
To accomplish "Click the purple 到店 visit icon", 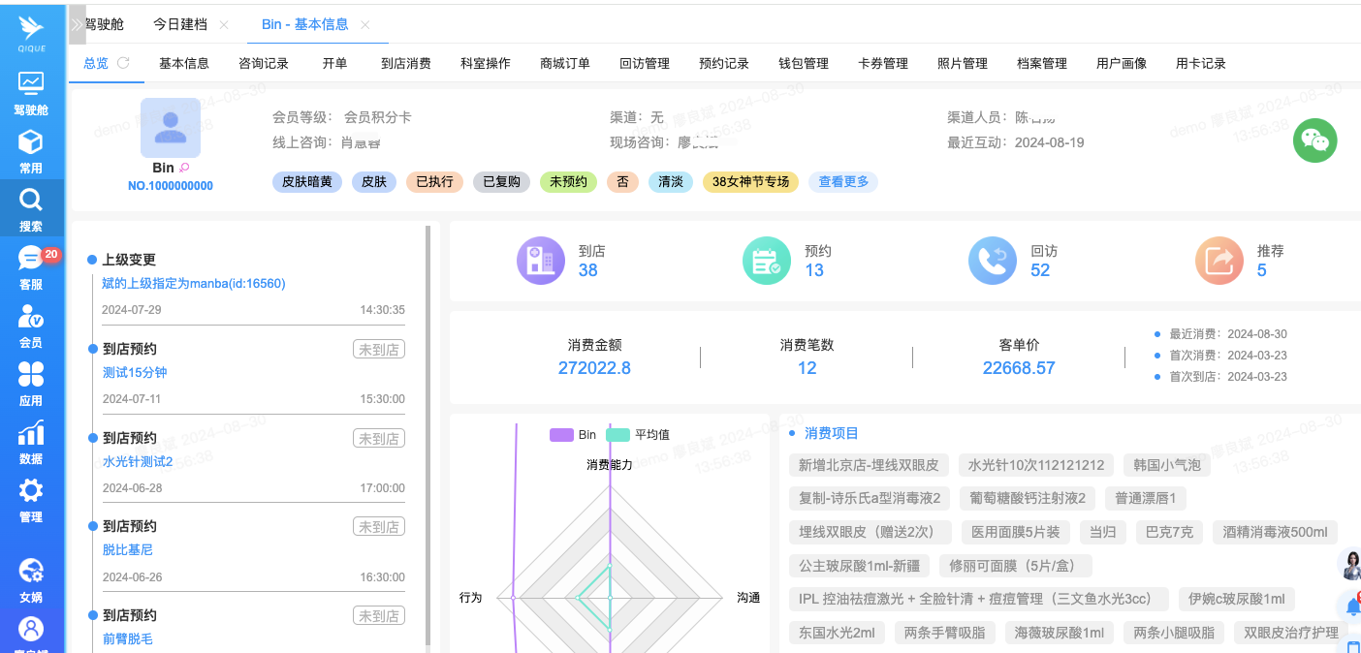I will click(x=540, y=261).
